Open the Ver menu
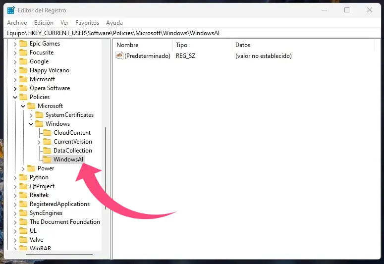The image size is (384, 264). (x=64, y=23)
